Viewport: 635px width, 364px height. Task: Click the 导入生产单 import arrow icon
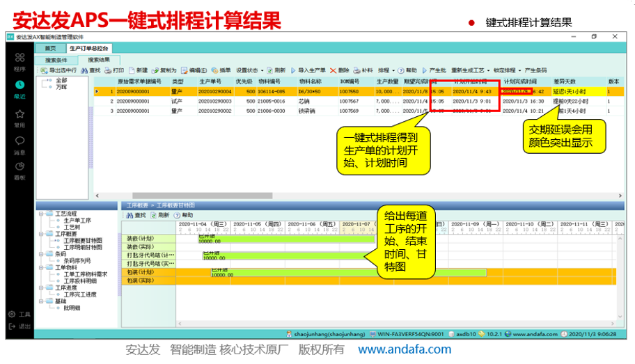pos(293,70)
